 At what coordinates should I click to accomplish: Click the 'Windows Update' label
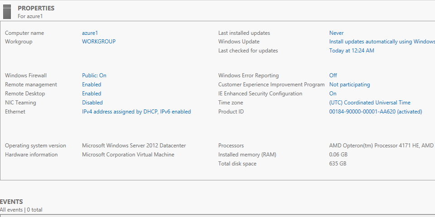point(239,42)
